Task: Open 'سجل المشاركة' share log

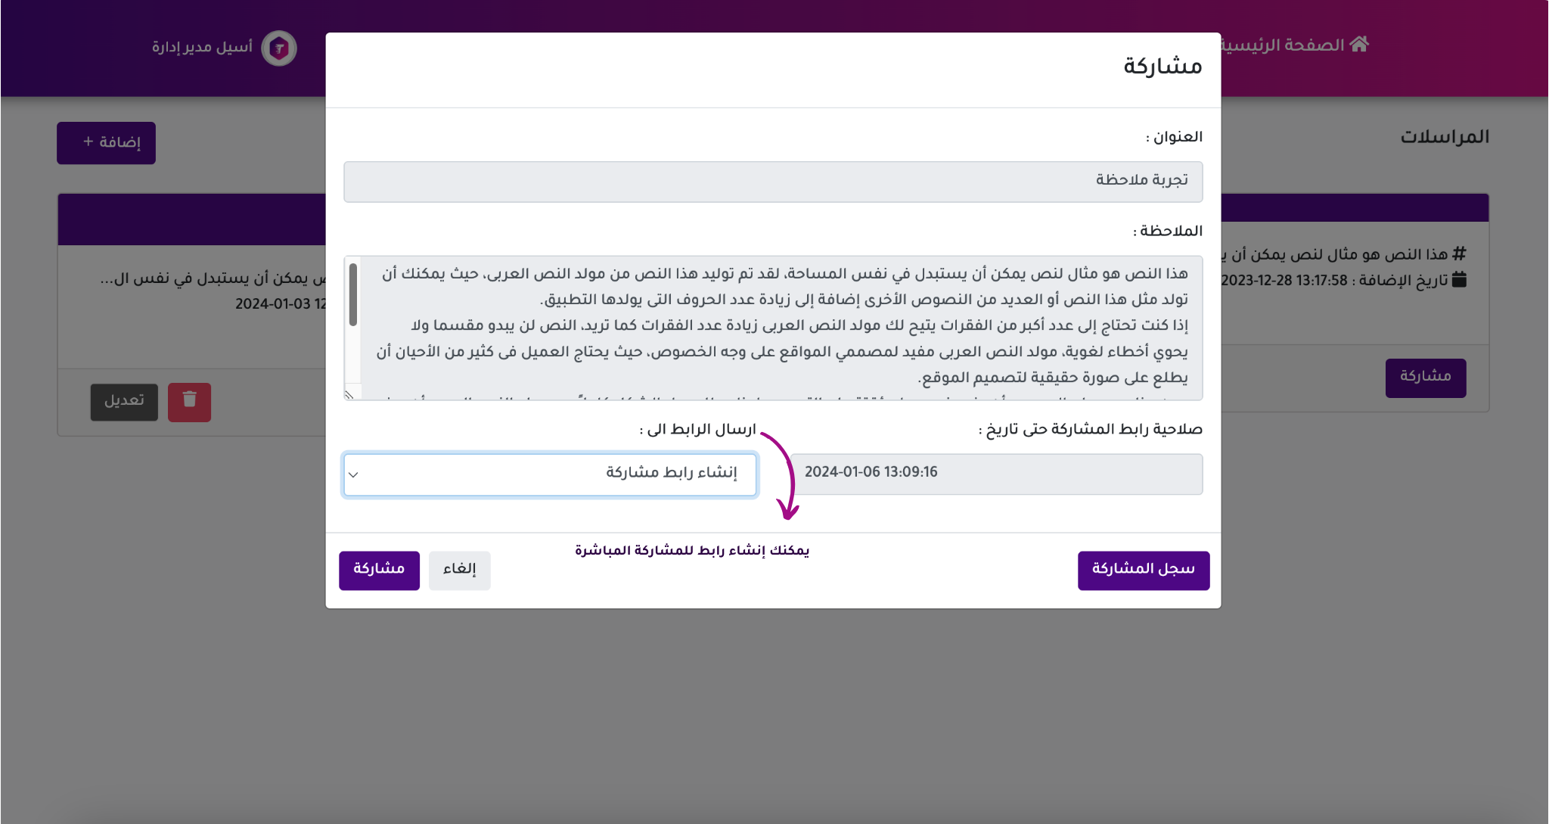Action: click(1143, 570)
